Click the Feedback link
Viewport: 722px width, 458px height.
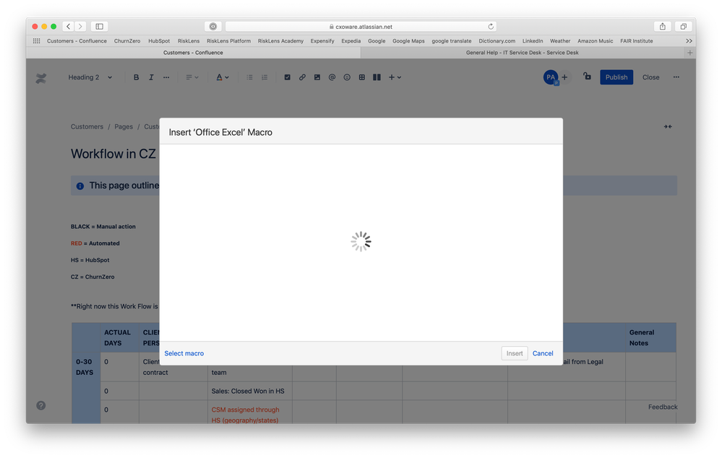(663, 407)
